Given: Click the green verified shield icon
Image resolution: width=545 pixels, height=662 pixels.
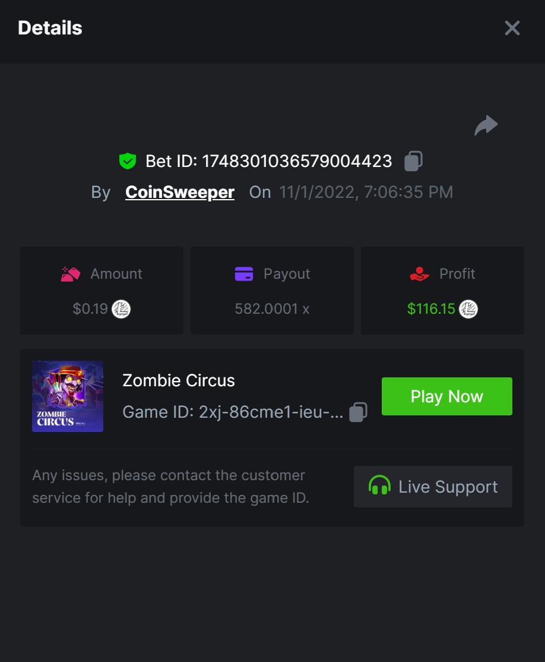Looking at the screenshot, I should tap(128, 161).
